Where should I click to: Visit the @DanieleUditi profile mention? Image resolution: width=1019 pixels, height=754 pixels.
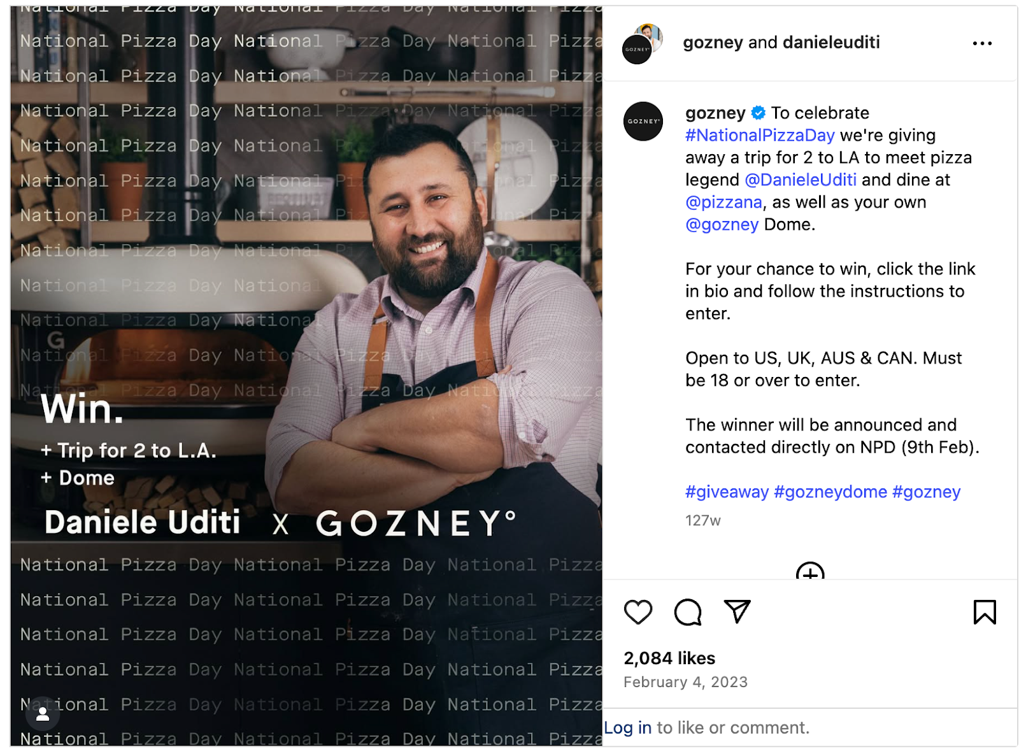pyautogui.click(x=801, y=180)
